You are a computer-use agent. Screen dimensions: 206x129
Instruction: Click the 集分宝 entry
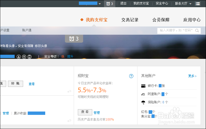[149, 116]
